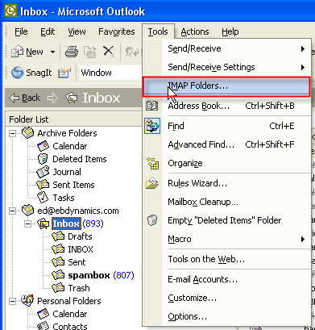The width and height of the screenshot is (315, 330).
Task: Click the SnagIt settings icon beside Window
Action: 64,73
